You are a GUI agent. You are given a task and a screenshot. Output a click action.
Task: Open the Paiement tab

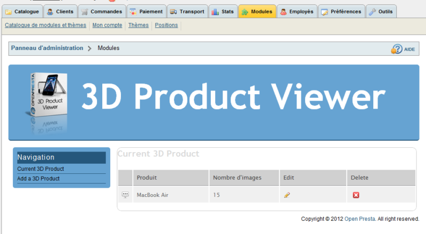click(146, 11)
